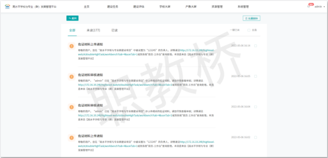
Task: Click the 批量删除 button
Action: pyautogui.click(x=252, y=18)
